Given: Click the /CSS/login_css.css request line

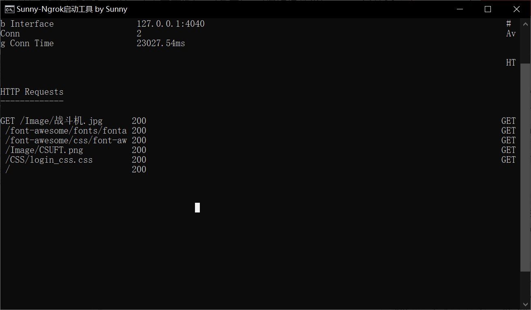Looking at the screenshot, I should [76, 160].
